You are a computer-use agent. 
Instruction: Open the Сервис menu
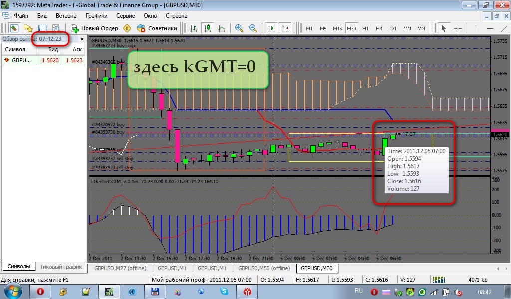tap(125, 15)
